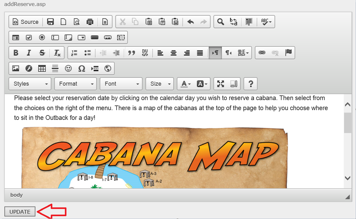Click the Select All icon
This screenshot has height=219, width=356.
(249, 22)
